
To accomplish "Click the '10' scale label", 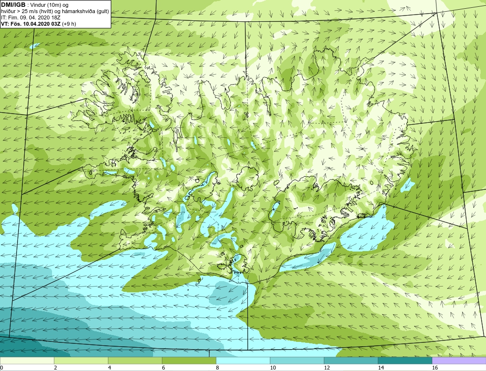I will point(273,368).
